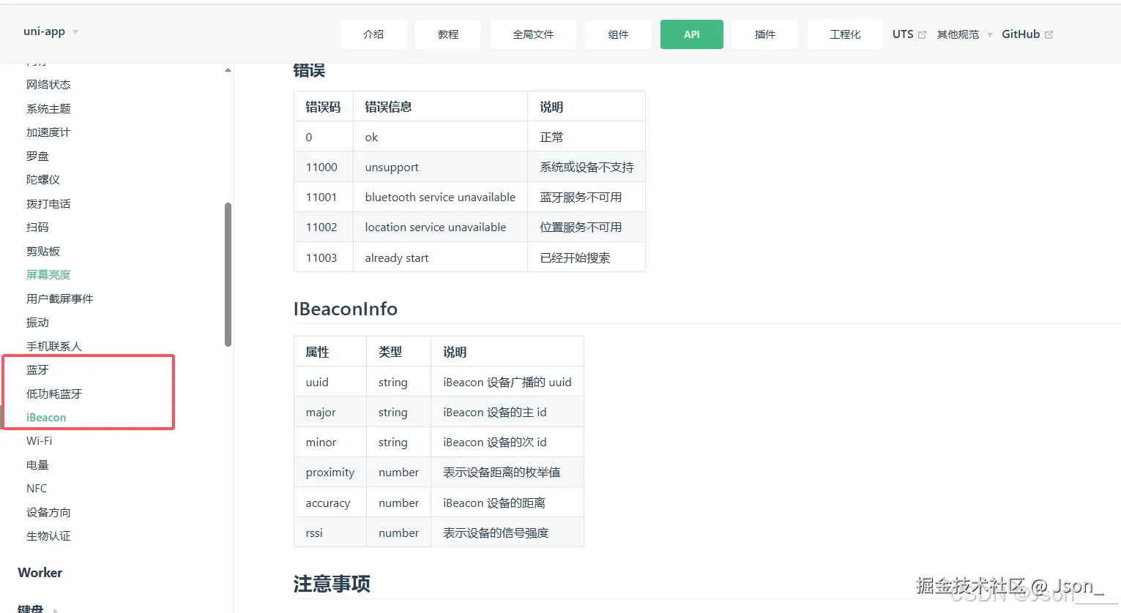
Task: Select the API tab
Action: click(692, 34)
